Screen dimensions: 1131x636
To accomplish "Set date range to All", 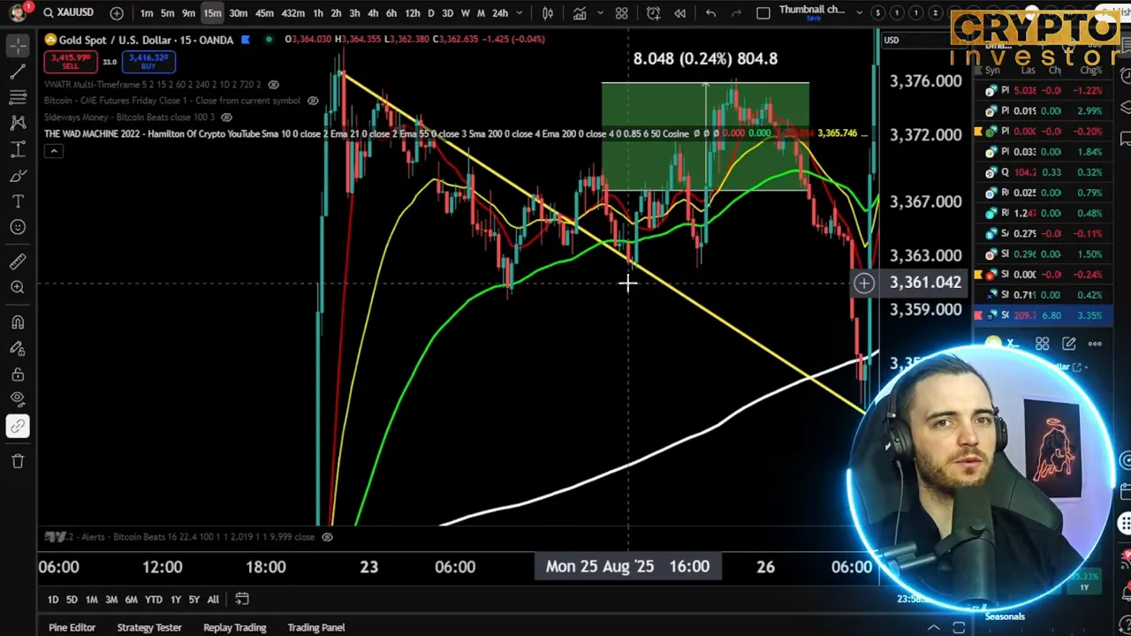I will 213,600.
